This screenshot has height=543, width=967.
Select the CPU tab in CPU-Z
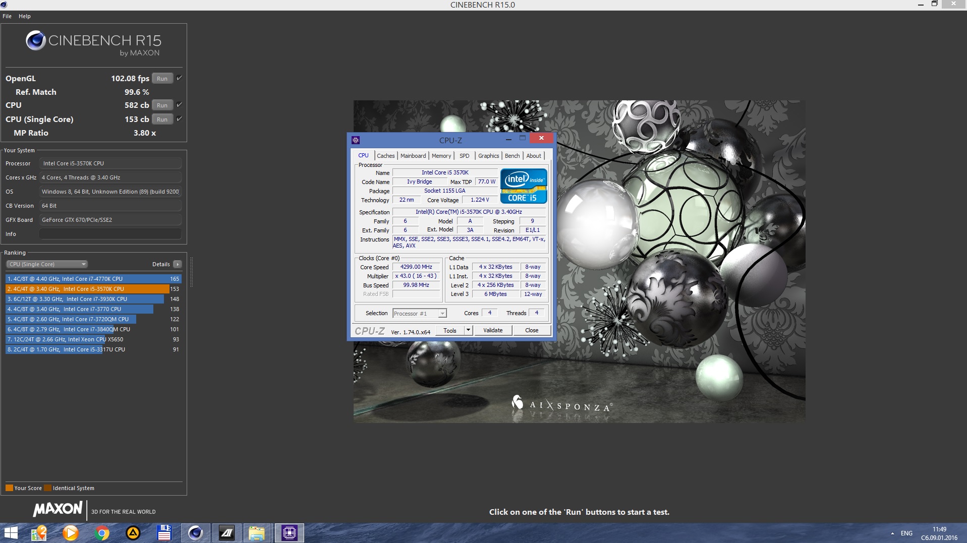[363, 155]
